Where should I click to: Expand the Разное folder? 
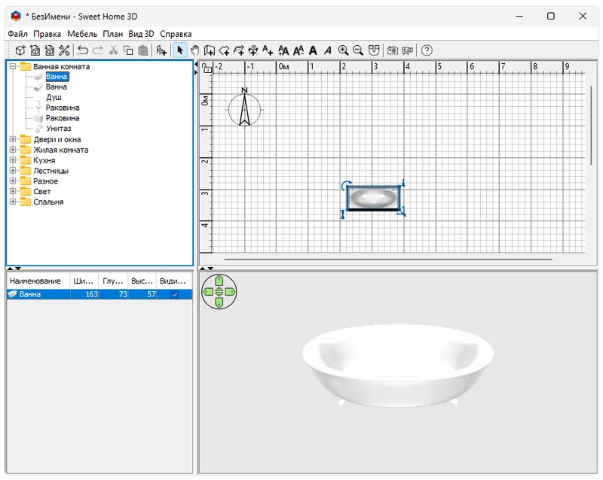pyautogui.click(x=13, y=181)
